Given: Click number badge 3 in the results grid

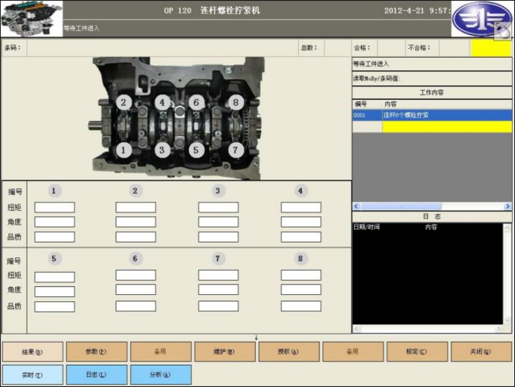Looking at the screenshot, I should [x=218, y=190].
